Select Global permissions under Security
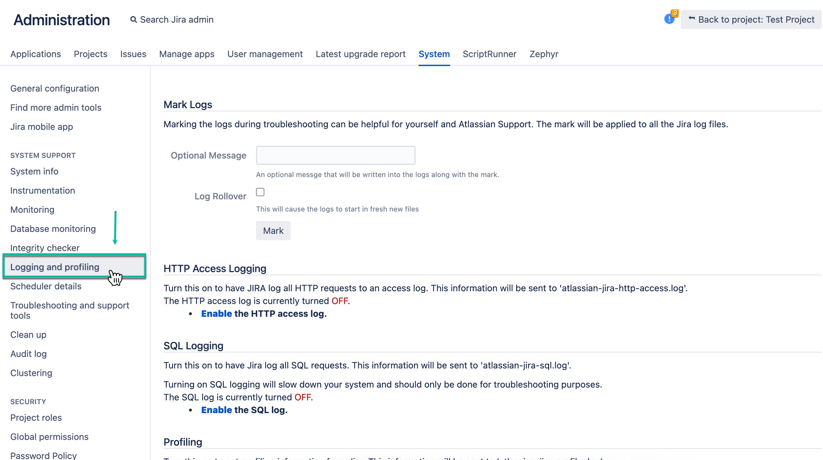Screen dimensions: 823x460 (49, 437)
